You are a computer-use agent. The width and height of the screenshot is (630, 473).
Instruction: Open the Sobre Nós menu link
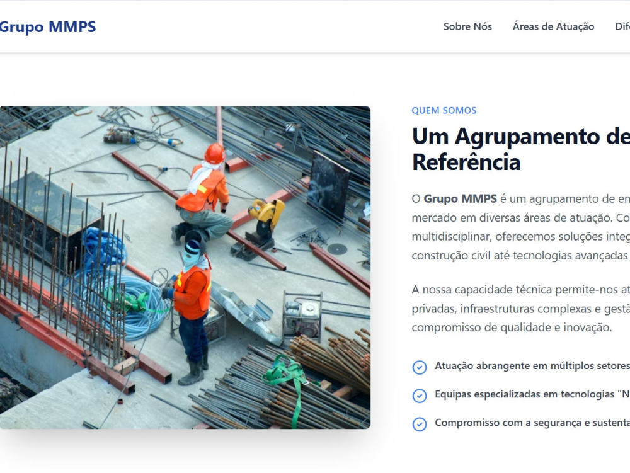[x=467, y=26]
